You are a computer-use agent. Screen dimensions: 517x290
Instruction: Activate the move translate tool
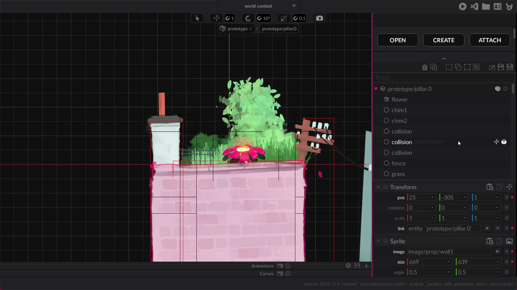pyautogui.click(x=216, y=18)
